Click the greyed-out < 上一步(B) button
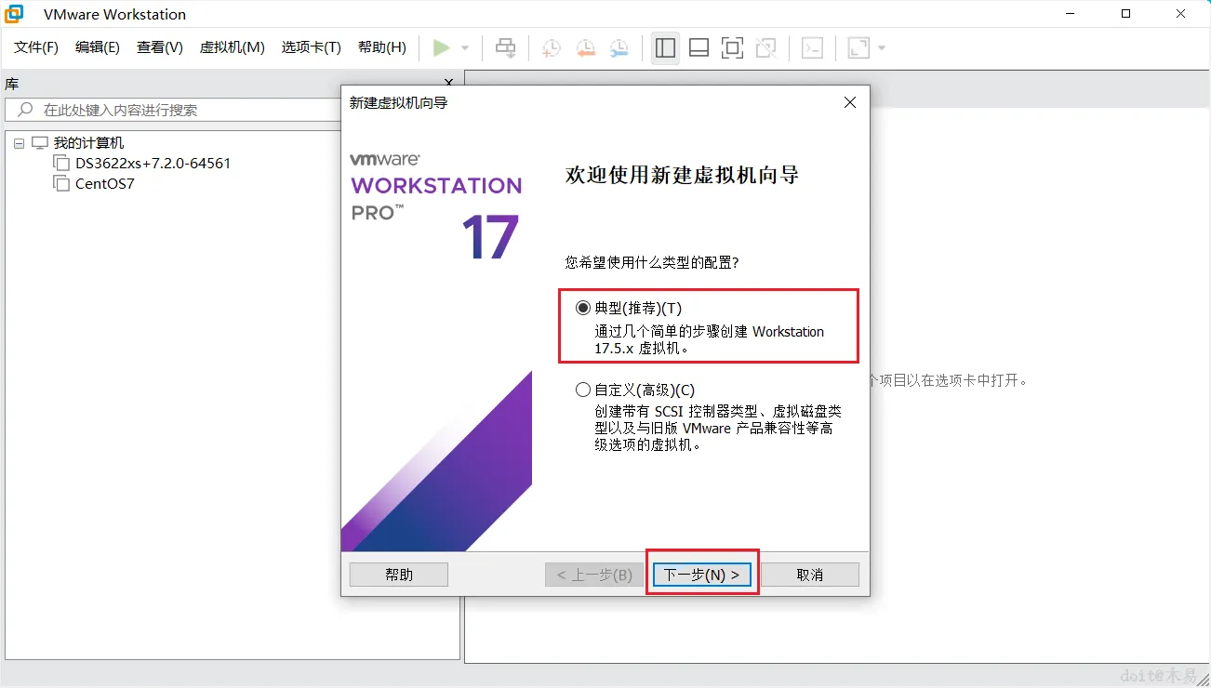This screenshot has height=688, width=1211. 594,575
